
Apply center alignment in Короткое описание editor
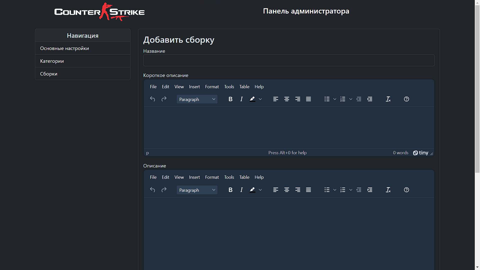[287, 99]
